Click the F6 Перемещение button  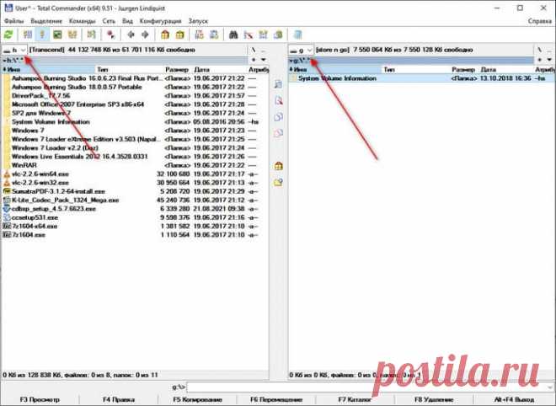[x=276, y=399]
